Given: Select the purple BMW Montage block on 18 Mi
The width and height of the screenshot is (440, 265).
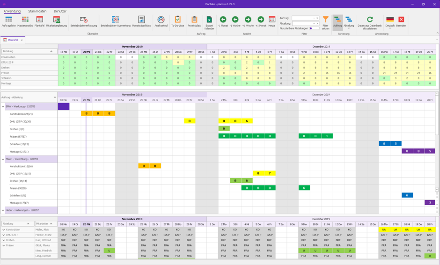Looking at the screenshot, I should [x=407, y=151].
